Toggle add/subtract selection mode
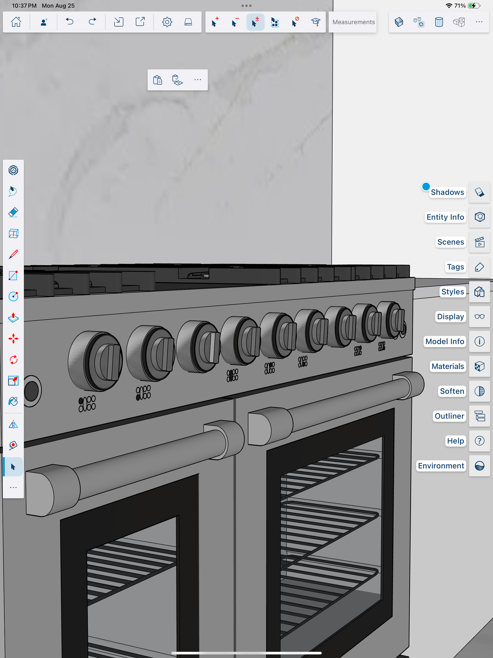Image resolution: width=493 pixels, height=658 pixels. [255, 22]
